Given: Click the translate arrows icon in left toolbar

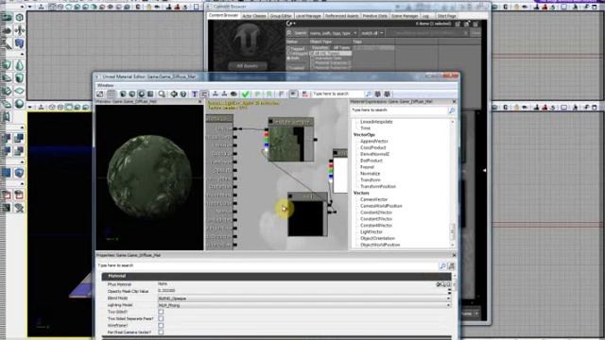Looking at the screenshot, I should point(19,30).
